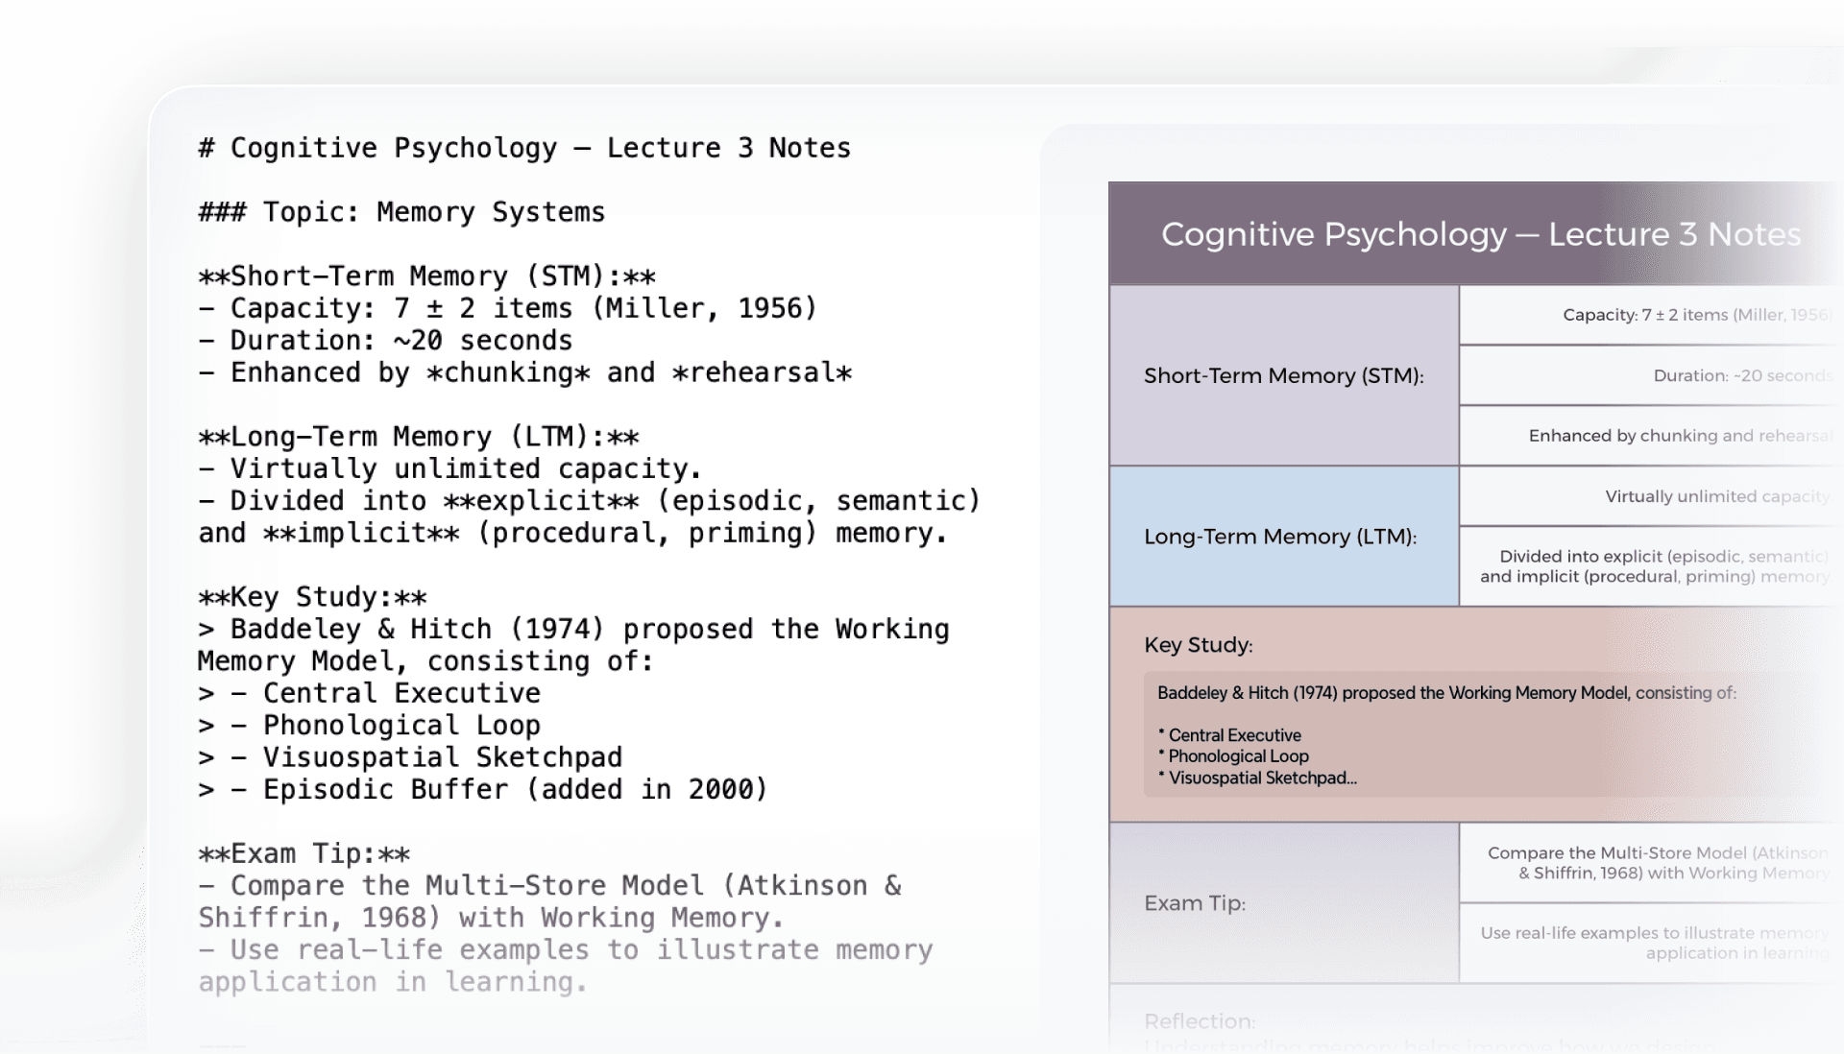1844x1054 pixels.
Task: Click the 'Exam Tip:' preview cell
Action: 1284,903
